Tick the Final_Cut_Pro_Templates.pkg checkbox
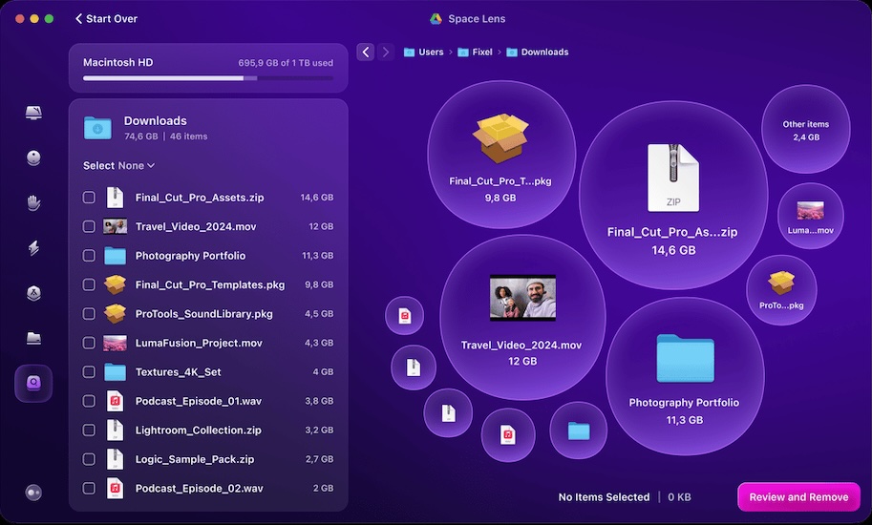 pos(89,284)
